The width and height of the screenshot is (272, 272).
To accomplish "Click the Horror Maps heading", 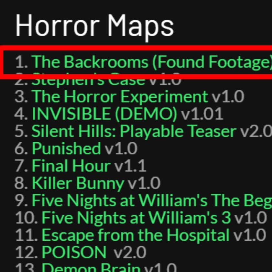I will [94, 26].
